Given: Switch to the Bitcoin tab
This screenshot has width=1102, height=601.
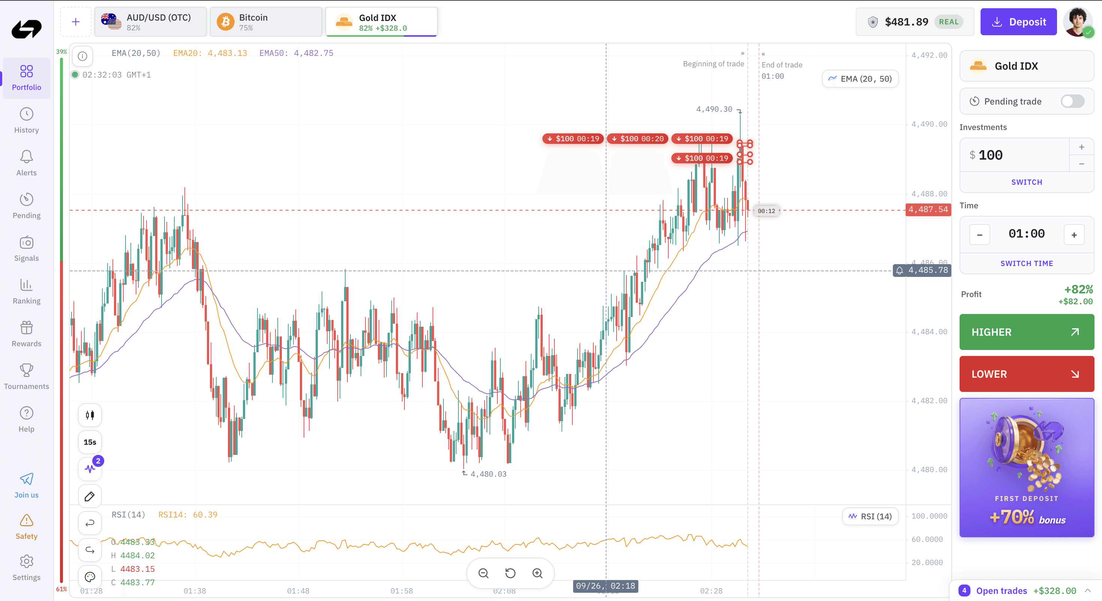Looking at the screenshot, I should 266,22.
